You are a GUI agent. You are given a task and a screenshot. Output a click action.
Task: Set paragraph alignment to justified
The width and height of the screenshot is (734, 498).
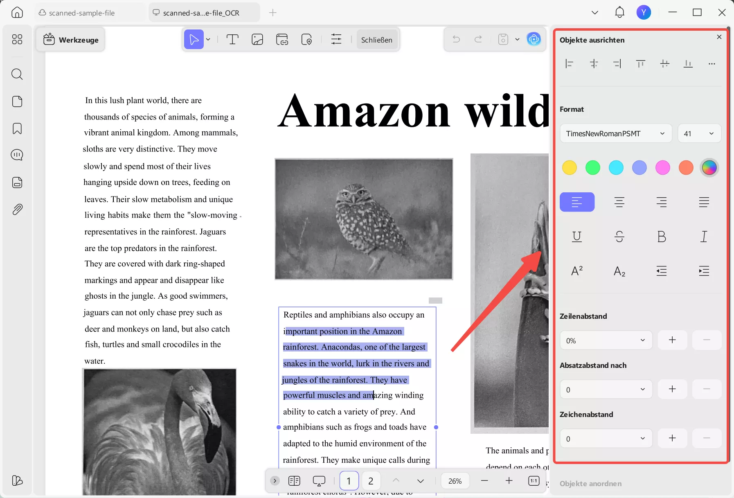click(704, 202)
